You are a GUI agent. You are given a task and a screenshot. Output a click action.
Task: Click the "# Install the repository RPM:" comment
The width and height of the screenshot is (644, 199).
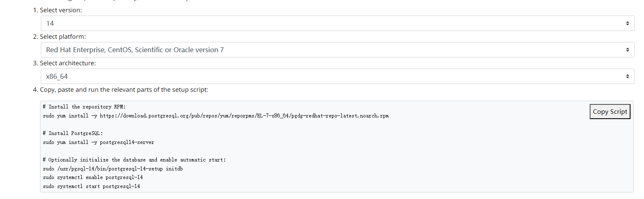(x=84, y=107)
